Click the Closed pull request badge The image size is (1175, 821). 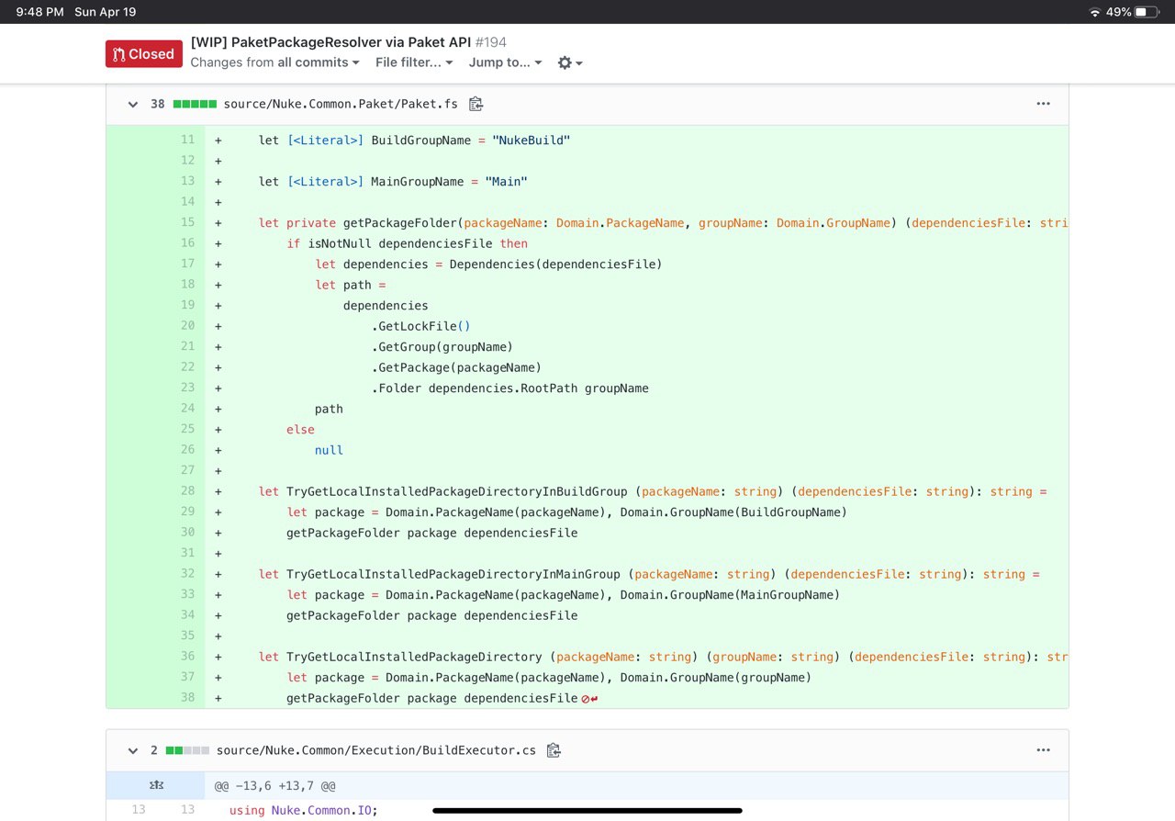(x=143, y=54)
